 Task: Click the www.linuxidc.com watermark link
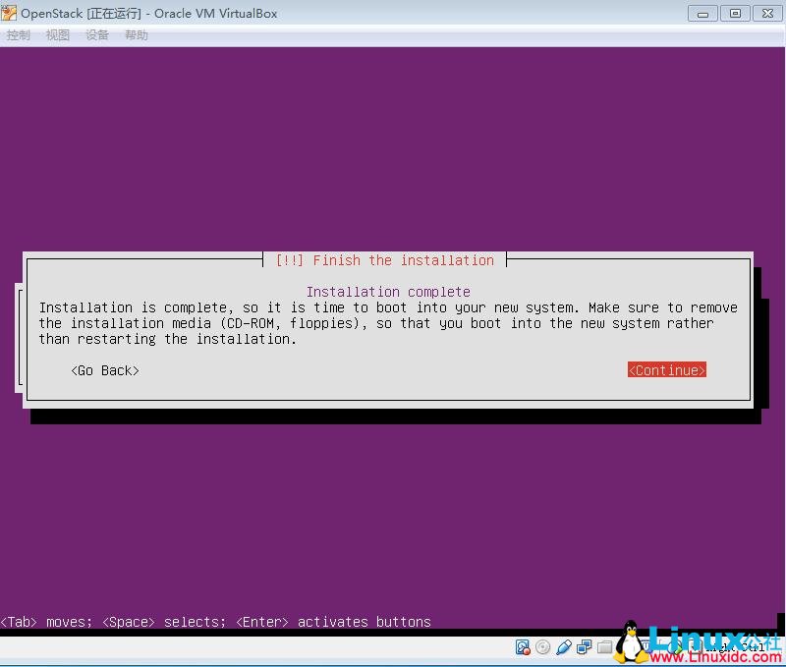pyautogui.click(x=717, y=656)
